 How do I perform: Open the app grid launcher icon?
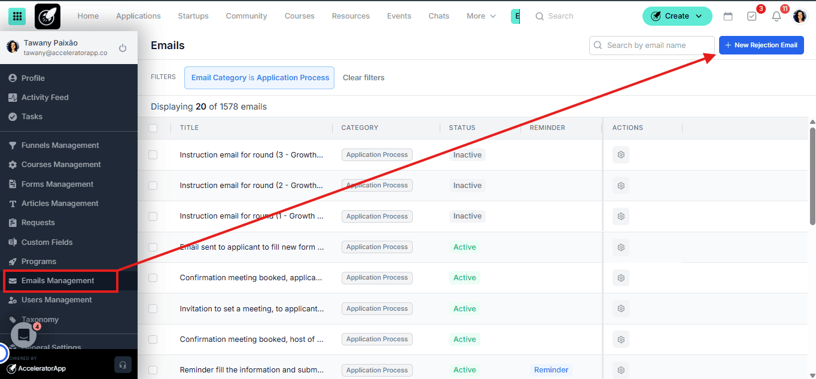coord(17,16)
